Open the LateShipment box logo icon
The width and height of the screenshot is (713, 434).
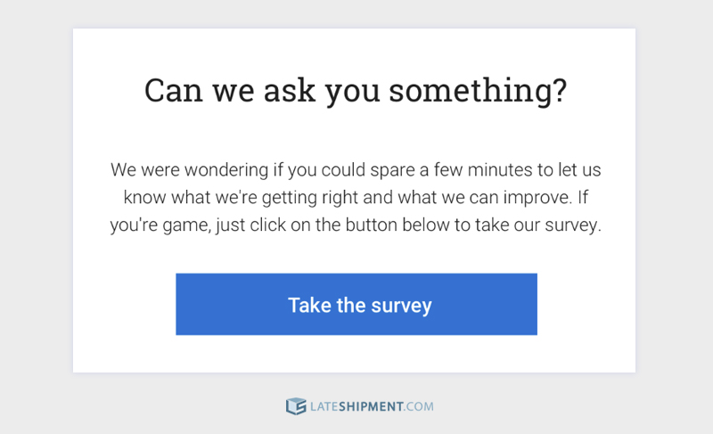coord(296,406)
